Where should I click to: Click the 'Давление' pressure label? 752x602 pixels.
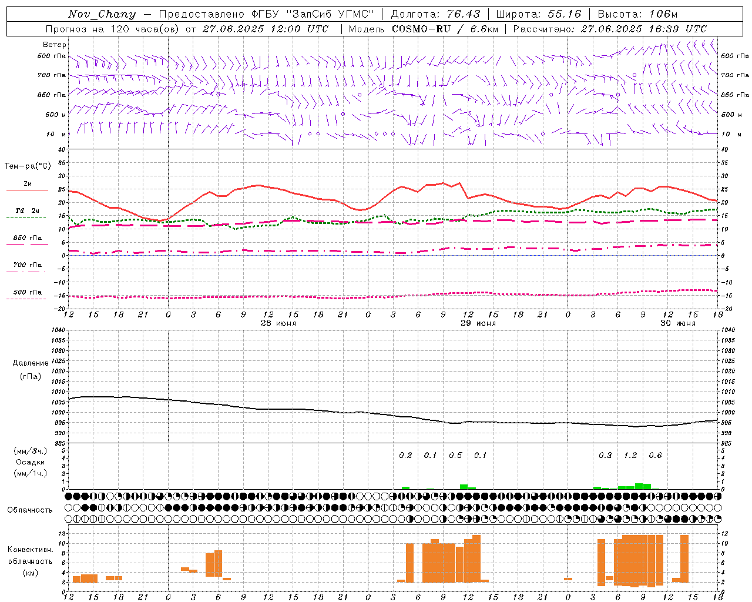pyautogui.click(x=31, y=363)
